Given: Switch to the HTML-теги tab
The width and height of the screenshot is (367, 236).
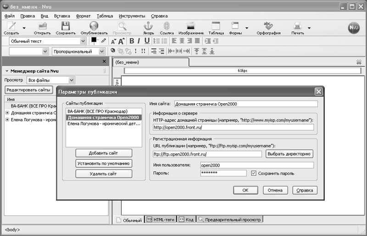Looking at the screenshot, I should (161, 220).
